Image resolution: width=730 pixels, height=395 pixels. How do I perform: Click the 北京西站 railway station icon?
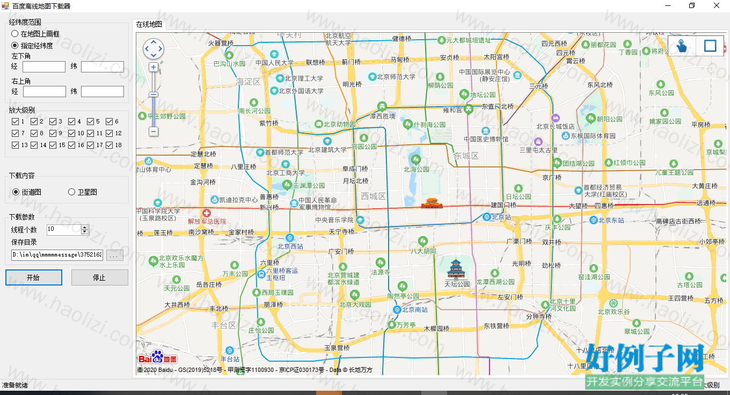point(290,238)
